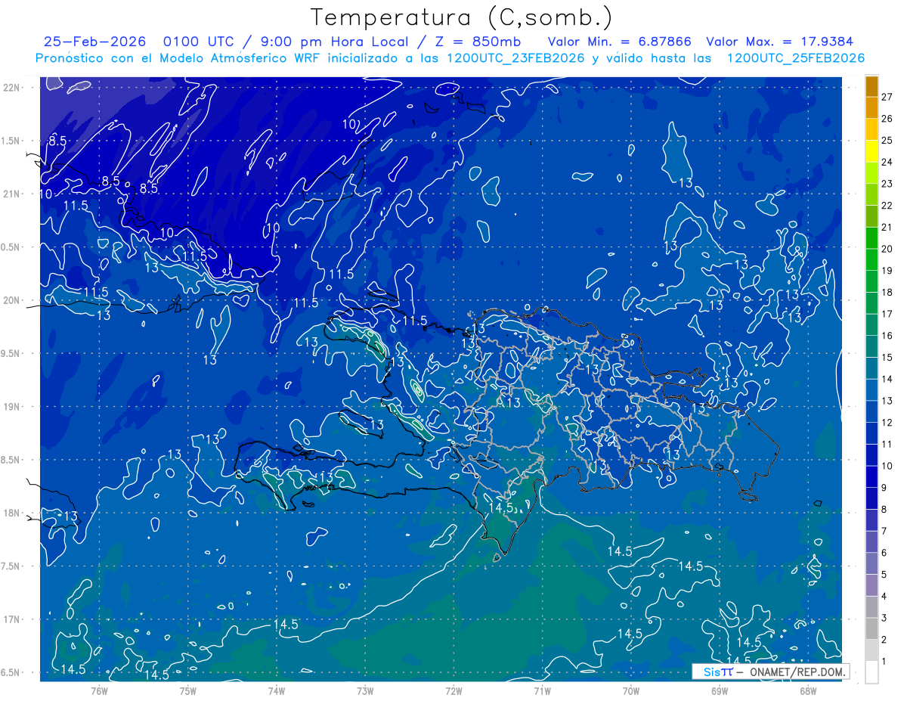Image resolution: width=907 pixels, height=701 pixels.
Task: Click the color scale number "13"
Action: coord(887,401)
